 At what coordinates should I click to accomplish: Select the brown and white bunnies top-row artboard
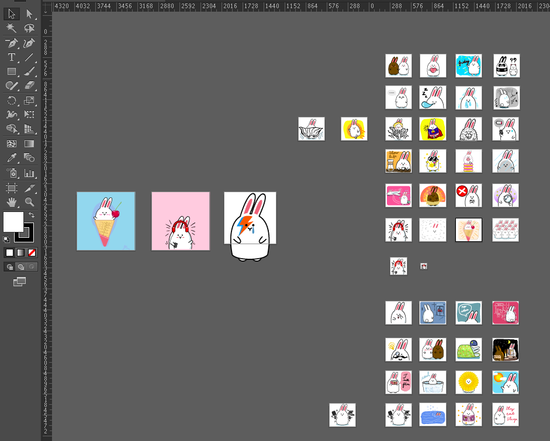click(399, 66)
